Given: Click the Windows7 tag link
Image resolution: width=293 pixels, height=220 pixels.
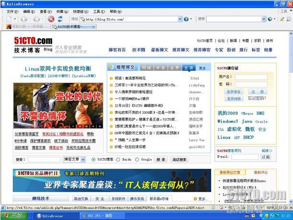Looking at the screenshot, I should click(x=228, y=121).
